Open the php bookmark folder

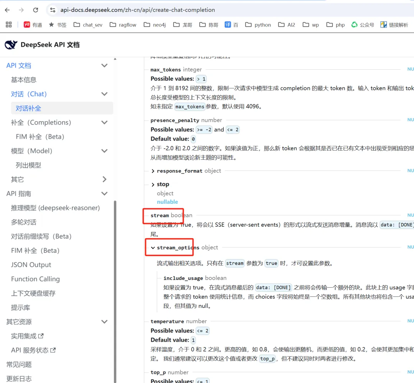335,25
